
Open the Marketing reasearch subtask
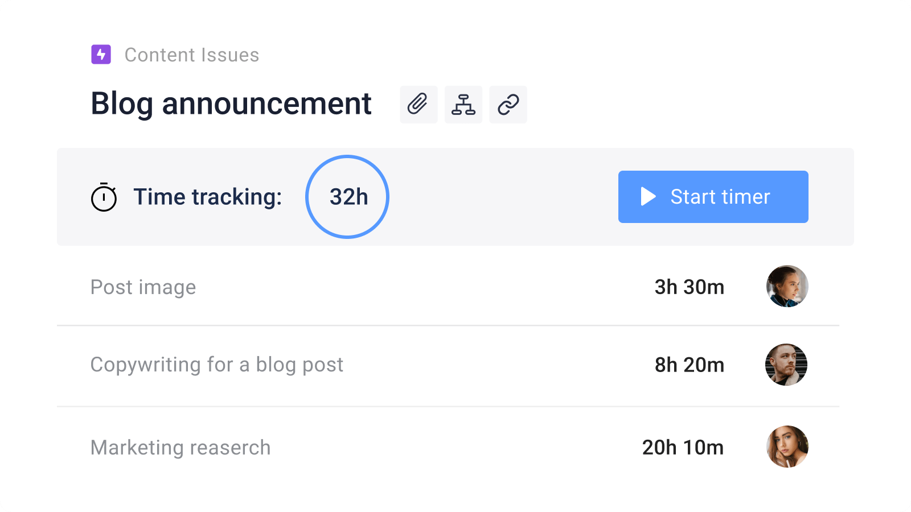coord(180,448)
